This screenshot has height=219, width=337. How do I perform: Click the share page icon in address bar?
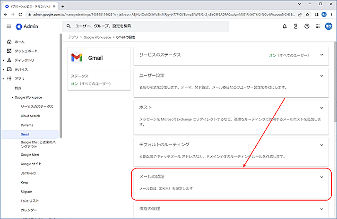click(x=300, y=14)
